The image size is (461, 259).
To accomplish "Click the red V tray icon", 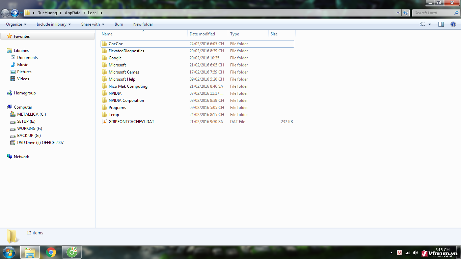I will [x=400, y=253].
